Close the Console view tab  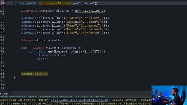[11, 94]
